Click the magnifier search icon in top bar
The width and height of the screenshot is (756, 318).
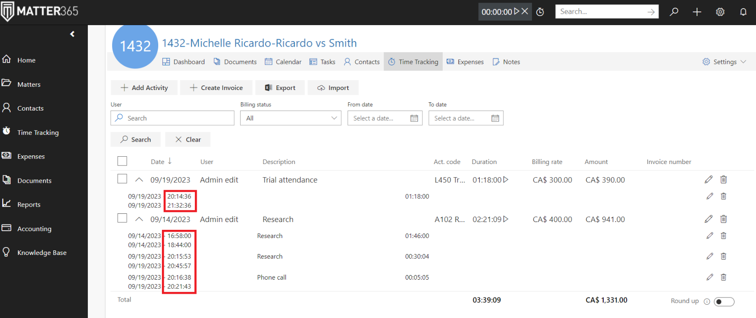click(x=674, y=12)
